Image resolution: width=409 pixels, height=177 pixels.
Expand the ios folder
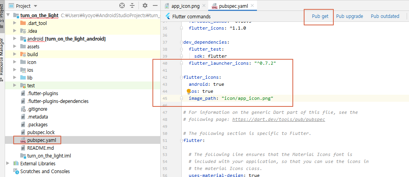(15, 70)
